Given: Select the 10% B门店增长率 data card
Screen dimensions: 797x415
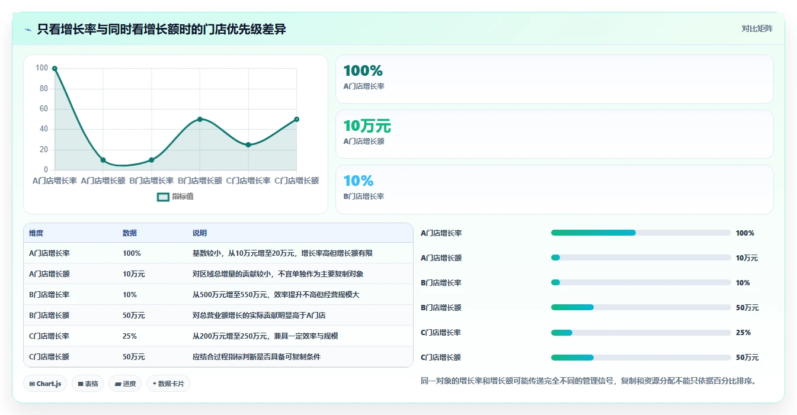Looking at the screenshot, I should pyautogui.click(x=554, y=189).
